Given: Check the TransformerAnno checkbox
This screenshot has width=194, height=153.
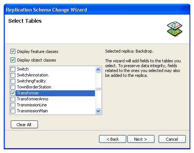Looking at the screenshot, I should tap(13, 99).
